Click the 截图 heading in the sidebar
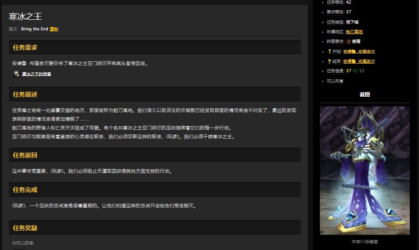The image size is (419, 250). pyautogui.click(x=365, y=94)
